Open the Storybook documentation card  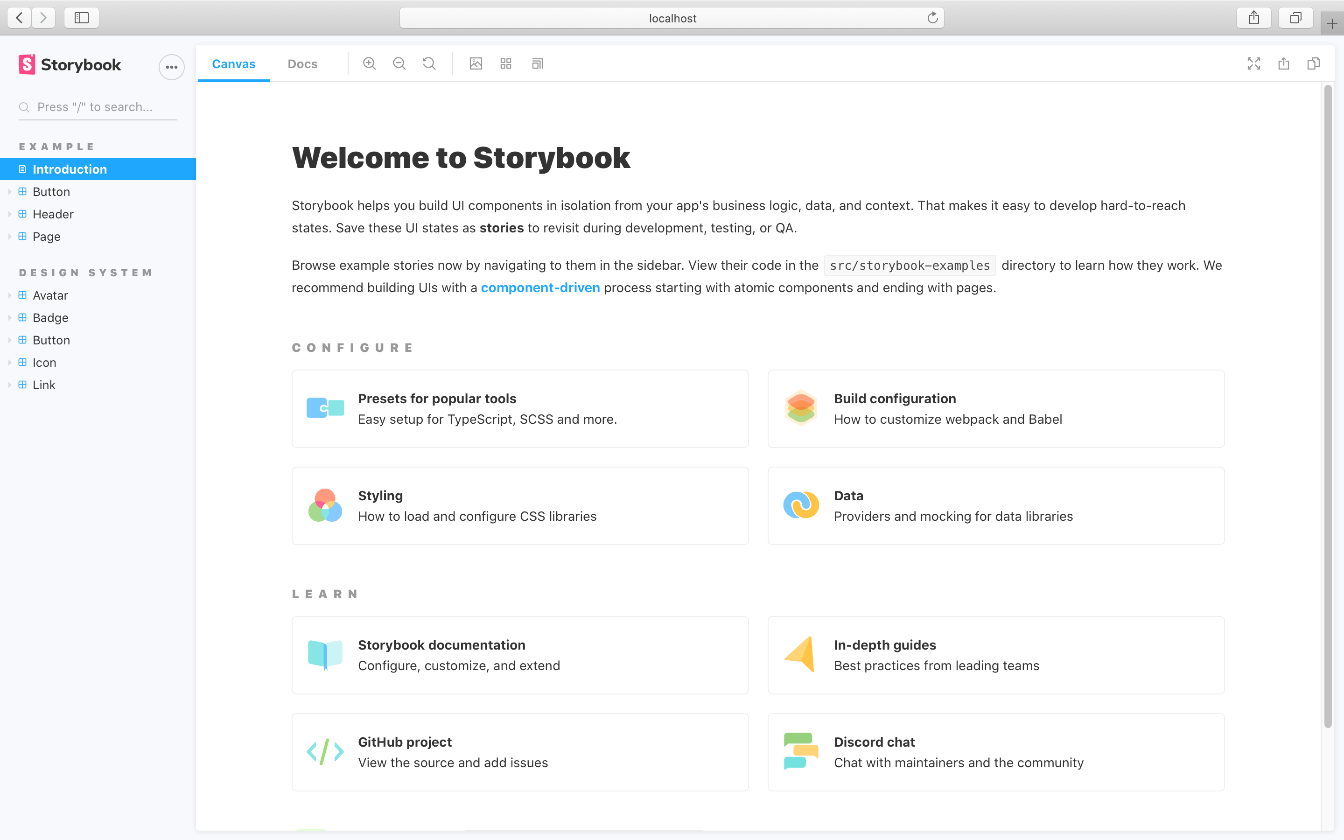pos(520,655)
